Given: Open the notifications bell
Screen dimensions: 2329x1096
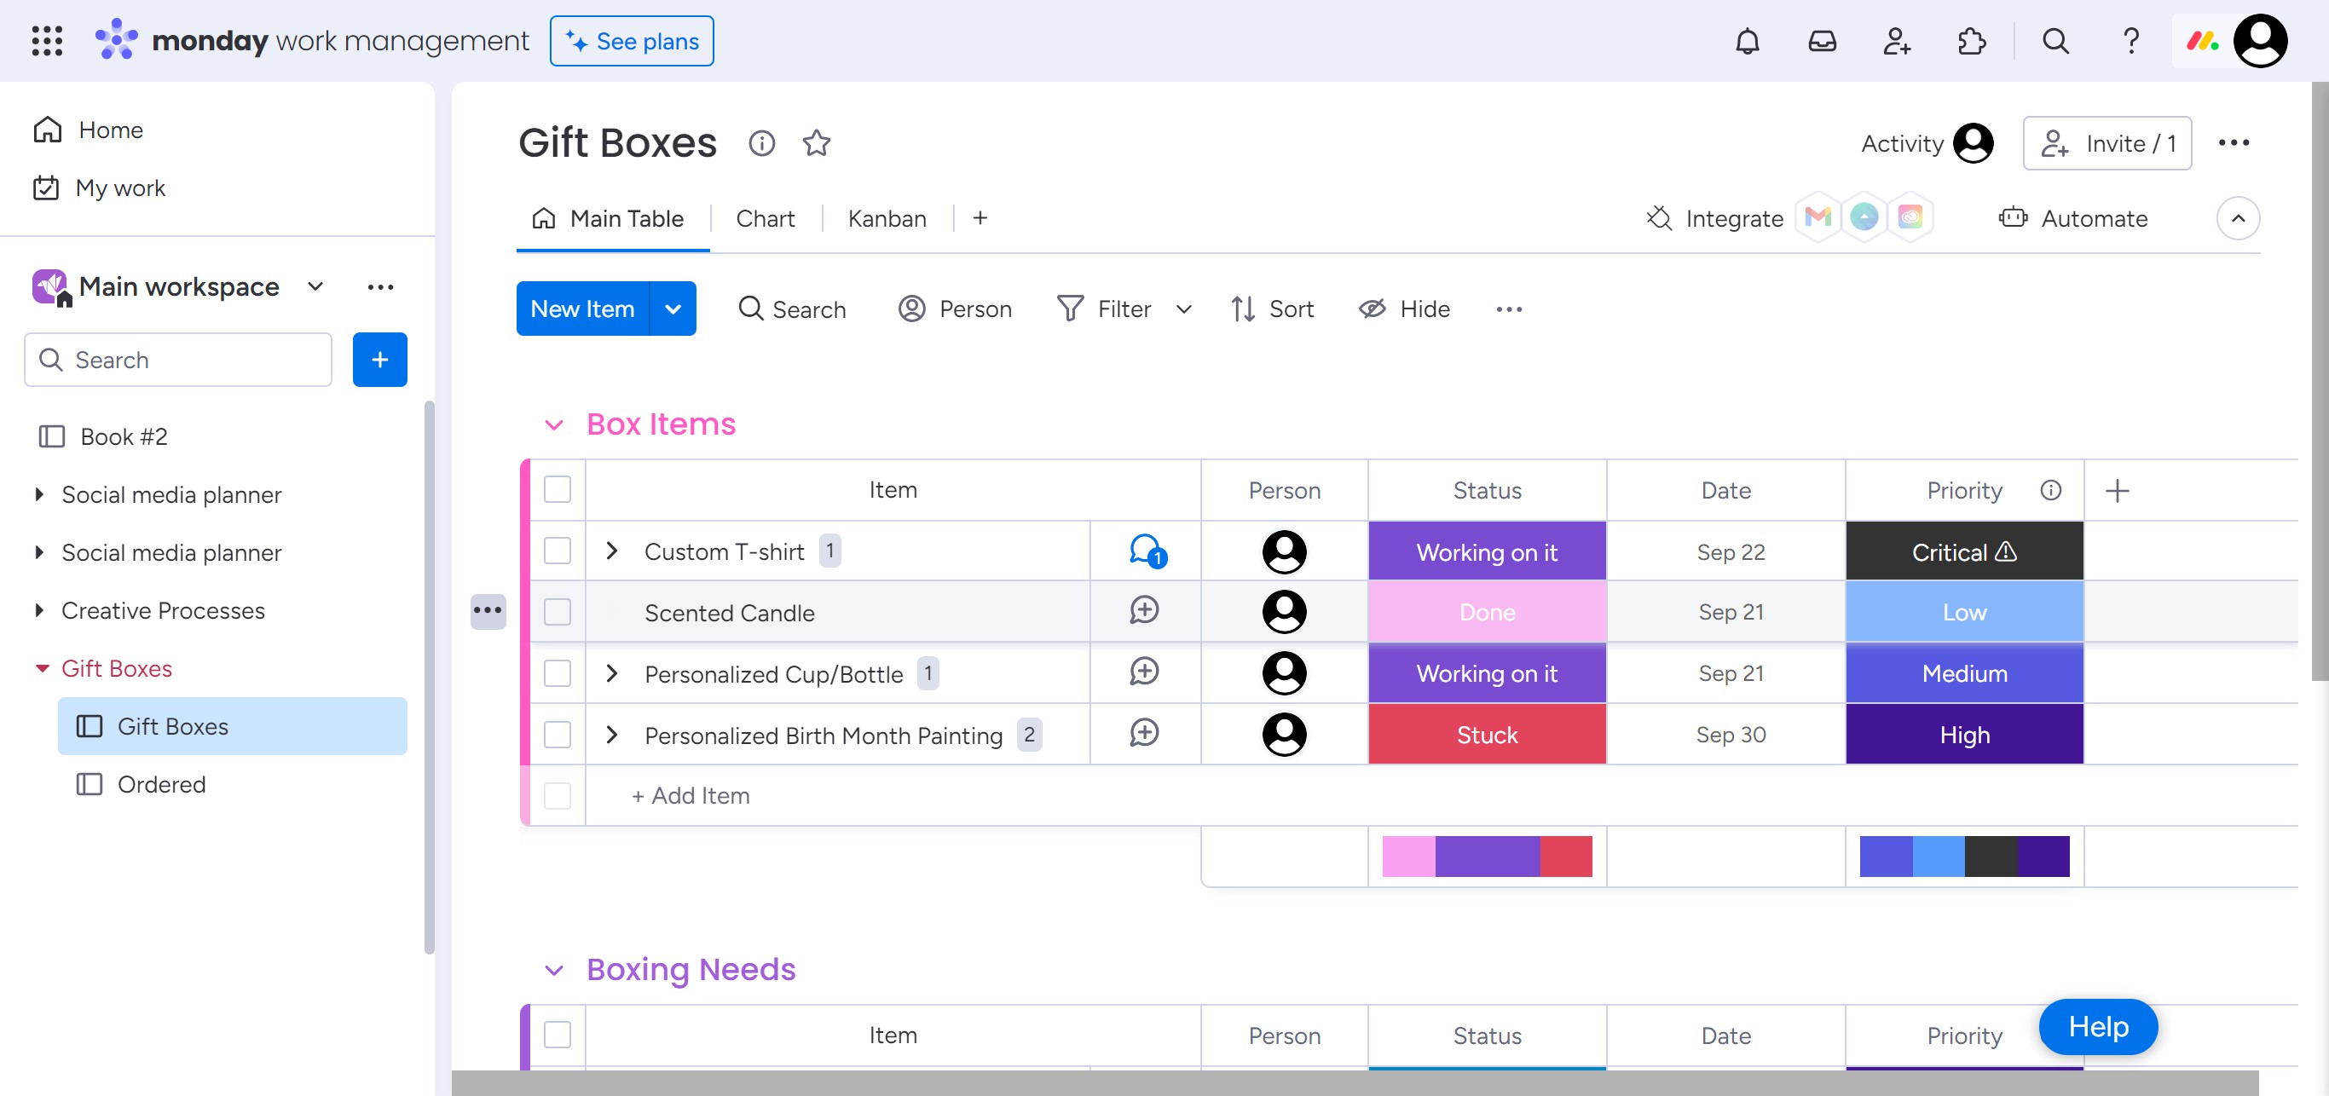Looking at the screenshot, I should coord(1747,42).
